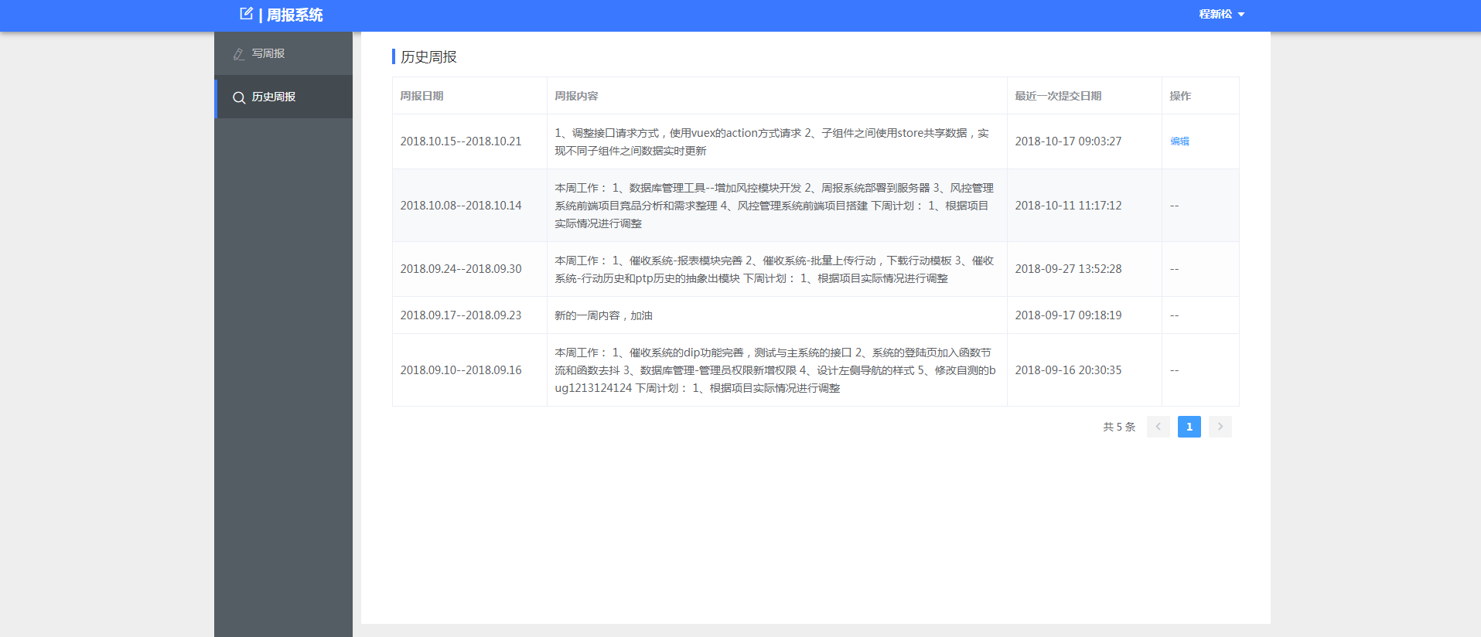This screenshot has height=637, width=1481.
Task: Click the pencil icon next to 写周报
Action: tap(239, 54)
